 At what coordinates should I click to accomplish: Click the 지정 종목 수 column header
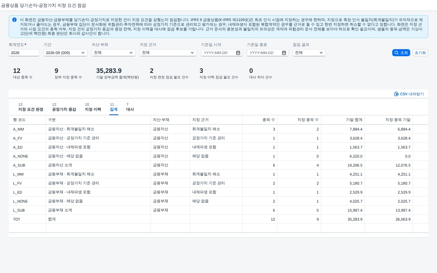(x=299, y=120)
